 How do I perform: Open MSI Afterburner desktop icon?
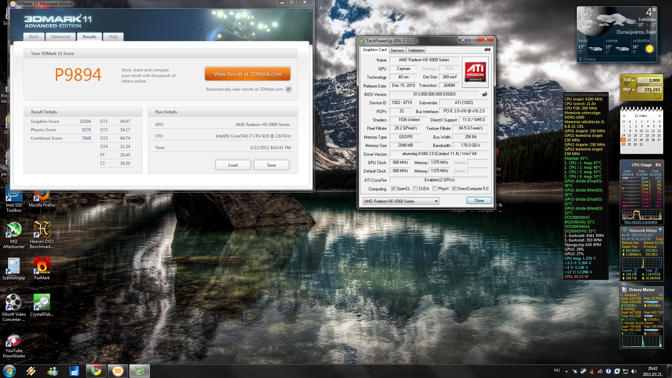(x=14, y=235)
